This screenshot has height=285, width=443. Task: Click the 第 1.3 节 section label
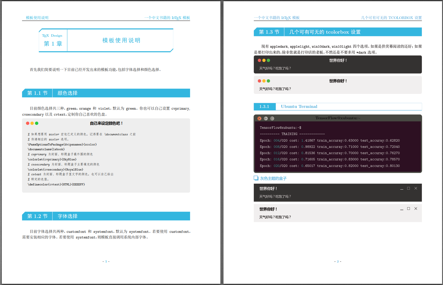269,32
